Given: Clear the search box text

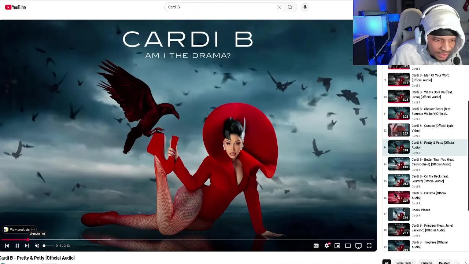Looking at the screenshot, I should click(279, 7).
